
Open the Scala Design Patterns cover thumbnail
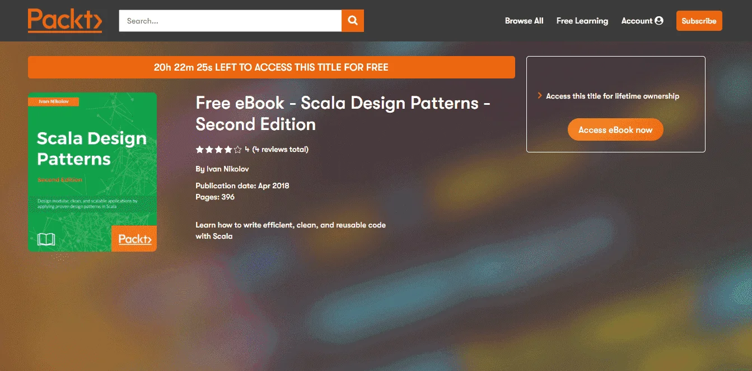pos(92,172)
